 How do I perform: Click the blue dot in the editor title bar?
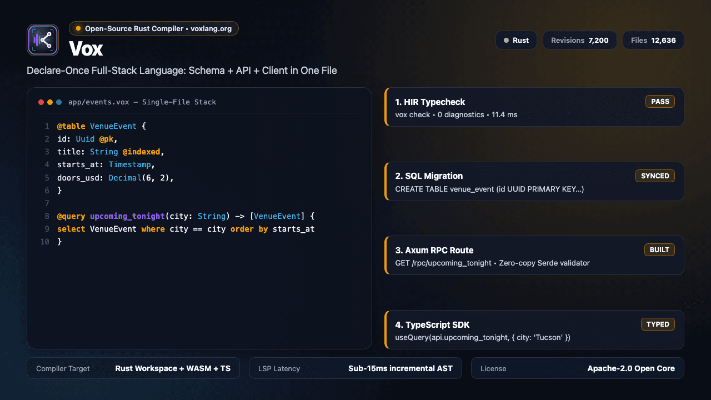pyautogui.click(x=59, y=102)
